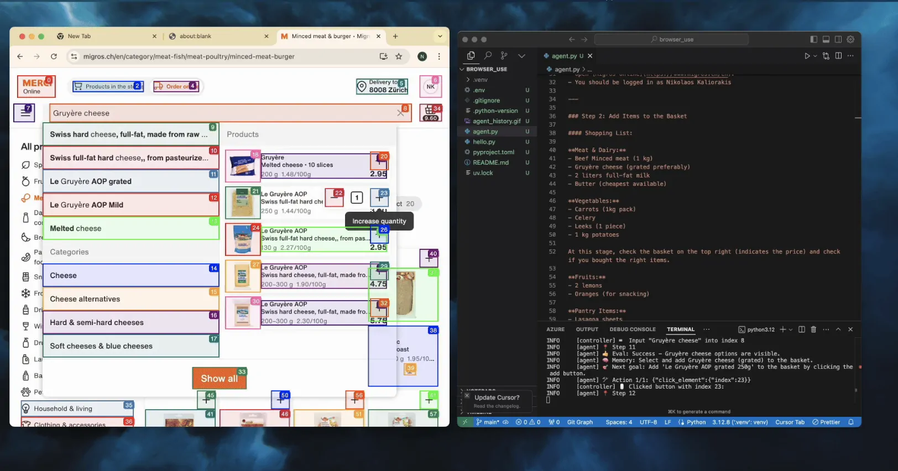The height and width of the screenshot is (471, 898).
Task: Bookmark this page with the star icon
Action: pos(399,56)
